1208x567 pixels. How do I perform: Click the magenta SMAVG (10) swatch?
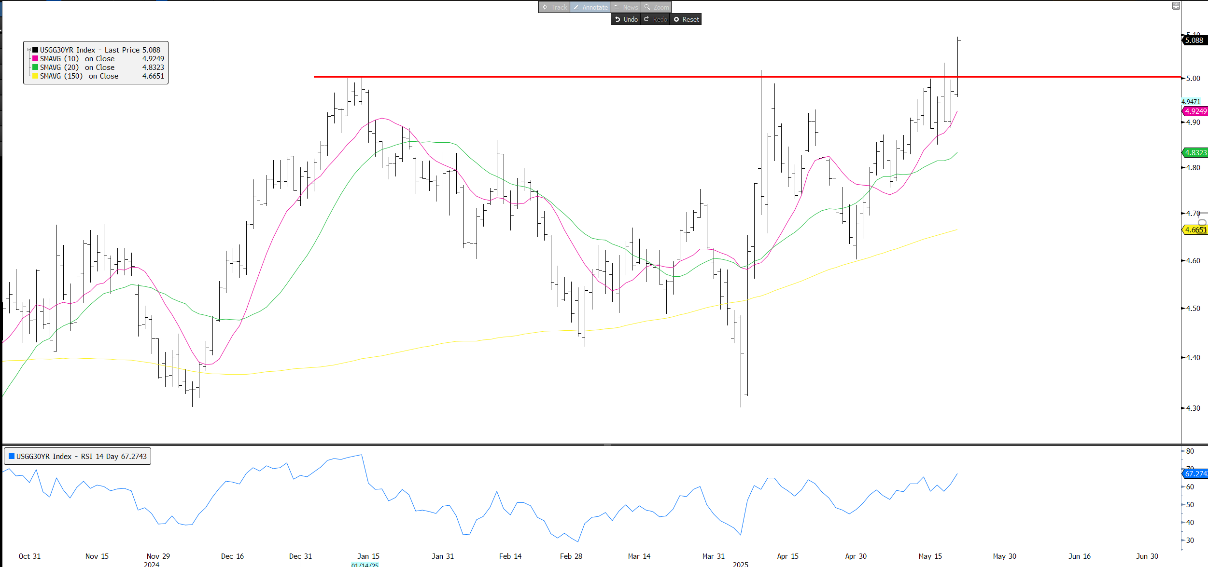(35, 58)
